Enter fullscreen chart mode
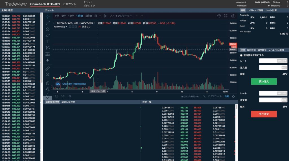Viewport: 289px width, 161px height. click(226, 16)
